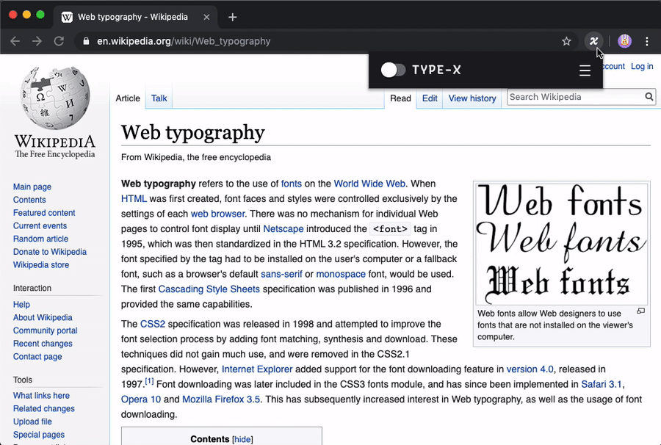
Task: Click Donate to Wikipedia
Action: pos(50,252)
